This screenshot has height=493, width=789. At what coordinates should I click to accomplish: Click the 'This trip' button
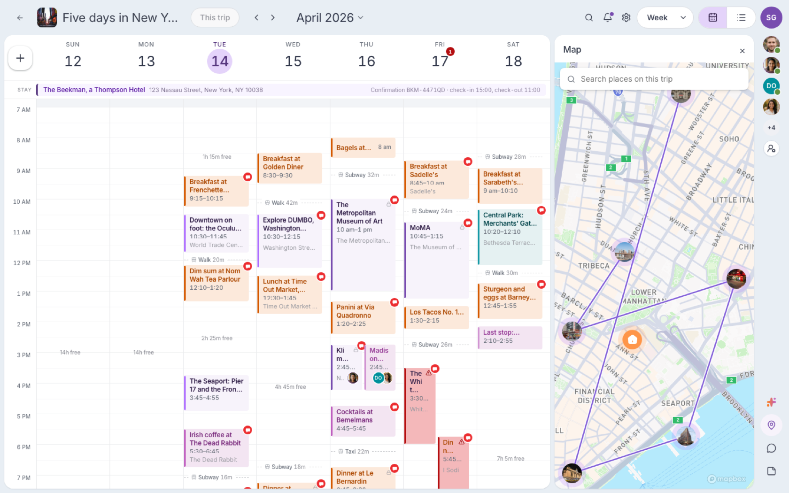point(215,18)
